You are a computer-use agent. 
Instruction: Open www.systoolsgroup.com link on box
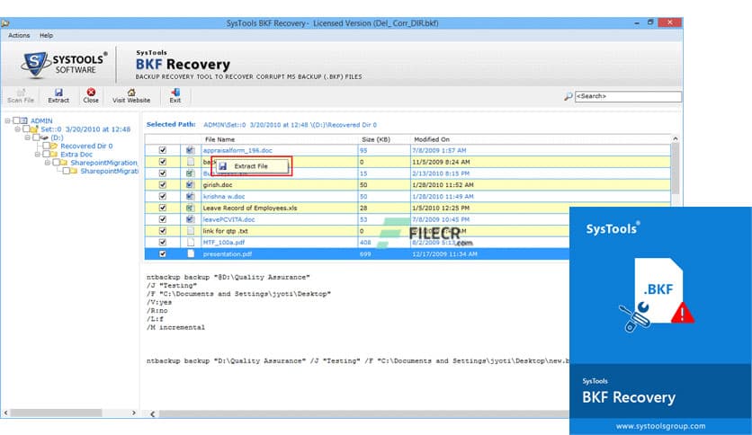click(x=660, y=426)
